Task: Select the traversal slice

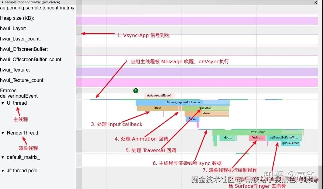Action: pyautogui.click(x=205, y=108)
